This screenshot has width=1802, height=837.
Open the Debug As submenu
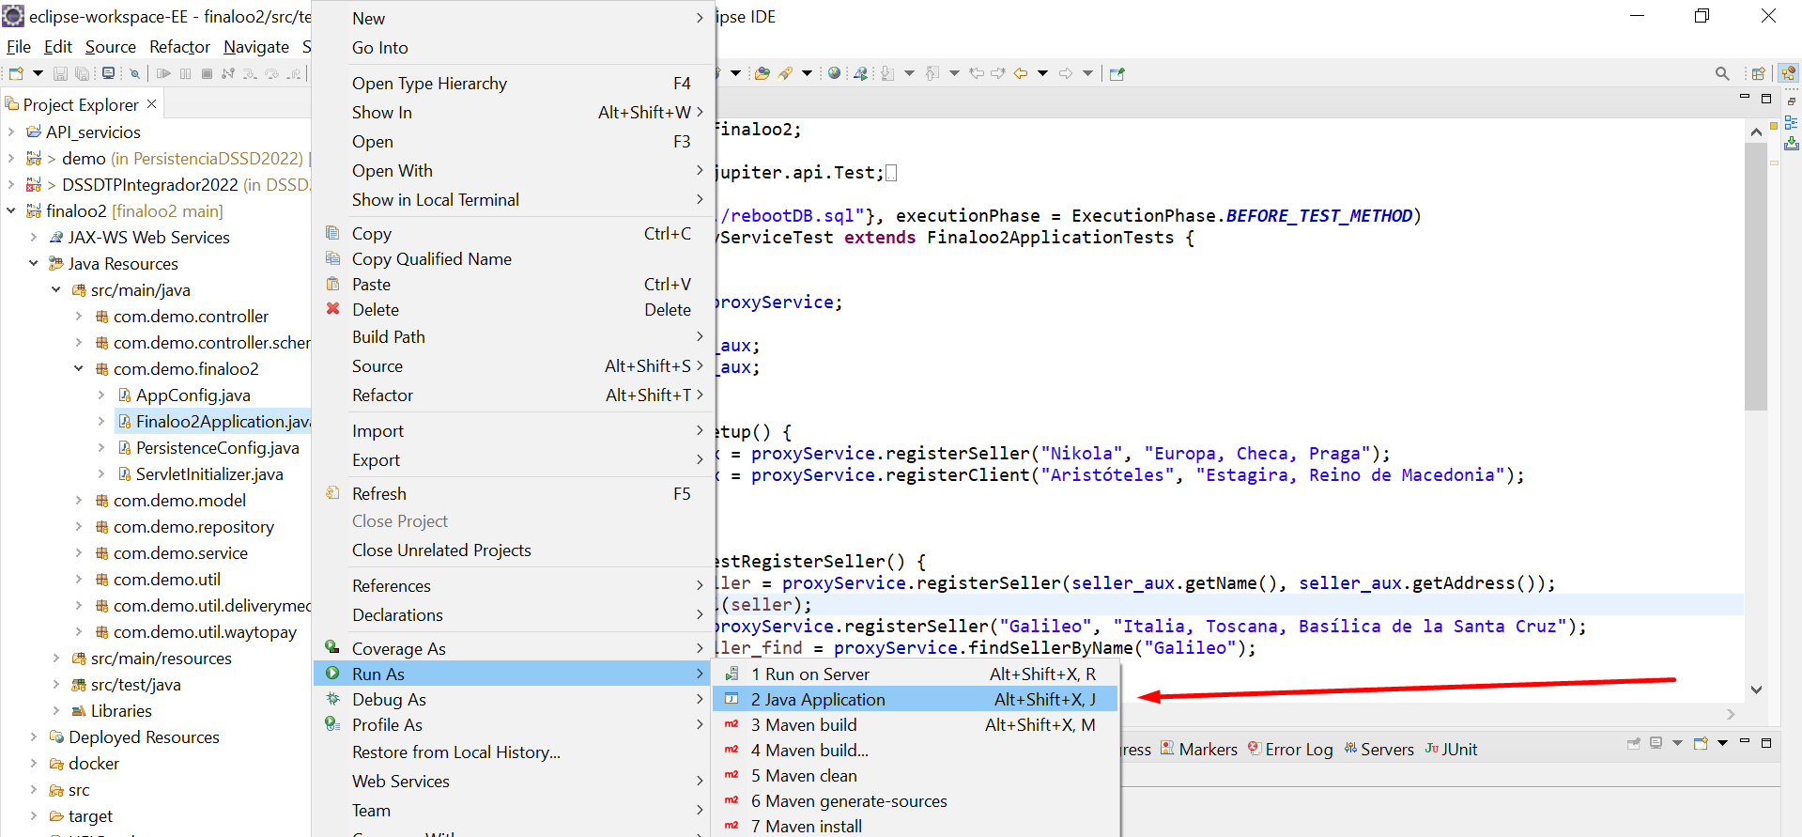(x=515, y=700)
